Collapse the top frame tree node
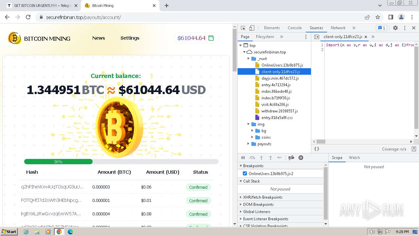 [x=241, y=46]
